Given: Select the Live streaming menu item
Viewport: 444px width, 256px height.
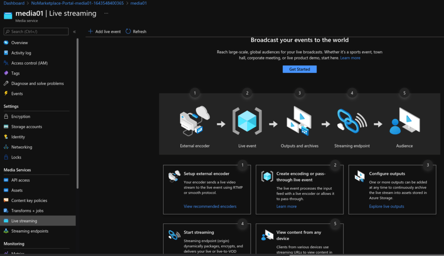Looking at the screenshot, I should [38, 220].
